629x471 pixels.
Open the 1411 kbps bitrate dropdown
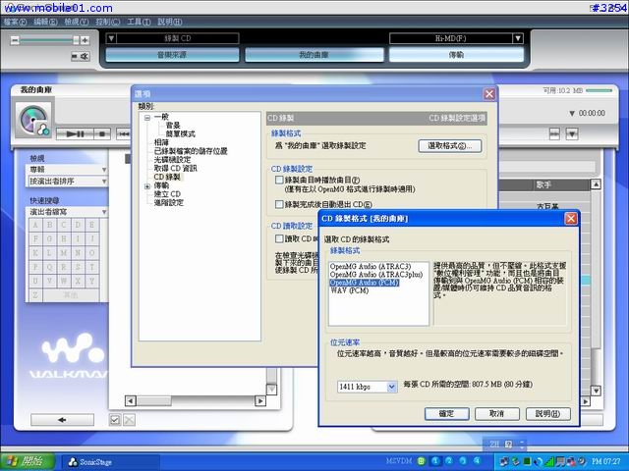(x=391, y=387)
